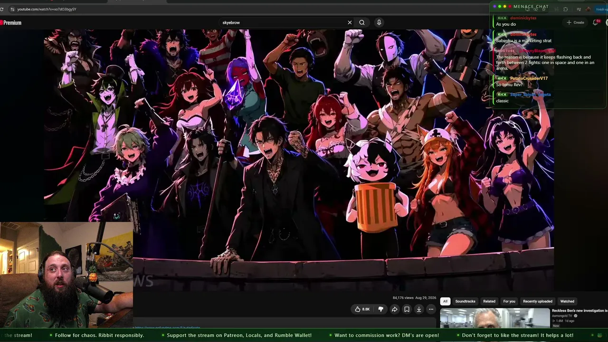The height and width of the screenshot is (342, 608).
Task: Clear the skyebrow search text
Action: tap(350, 22)
